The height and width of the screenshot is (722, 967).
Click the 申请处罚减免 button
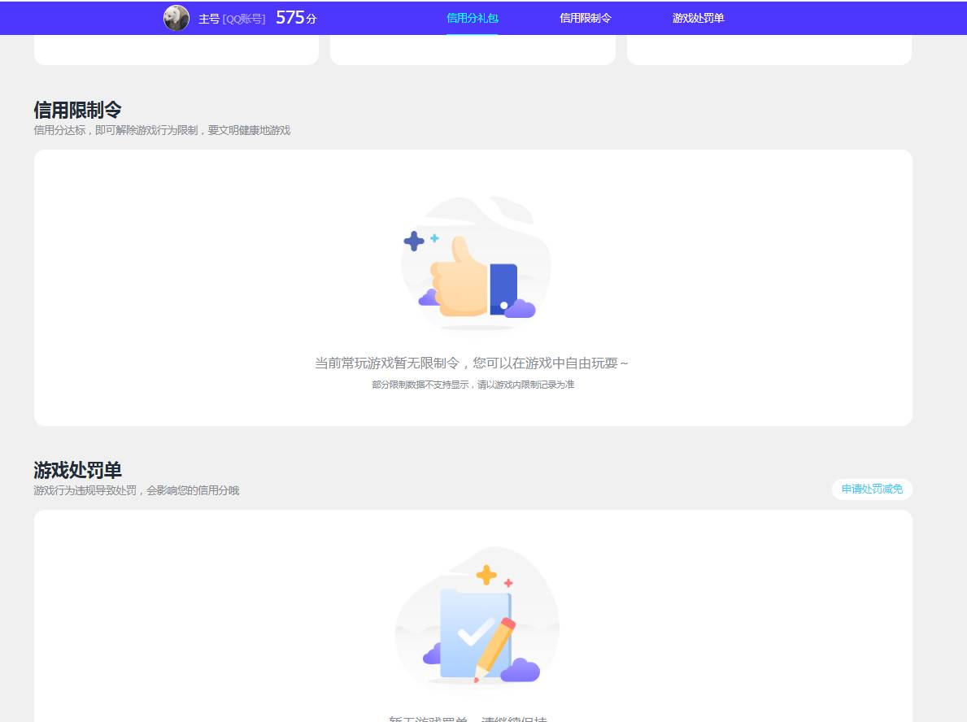point(871,489)
